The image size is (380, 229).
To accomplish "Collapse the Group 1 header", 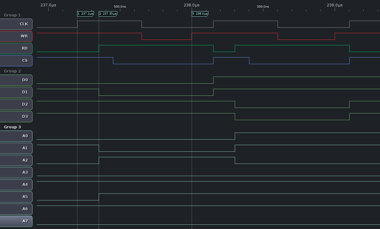I will click(12, 15).
